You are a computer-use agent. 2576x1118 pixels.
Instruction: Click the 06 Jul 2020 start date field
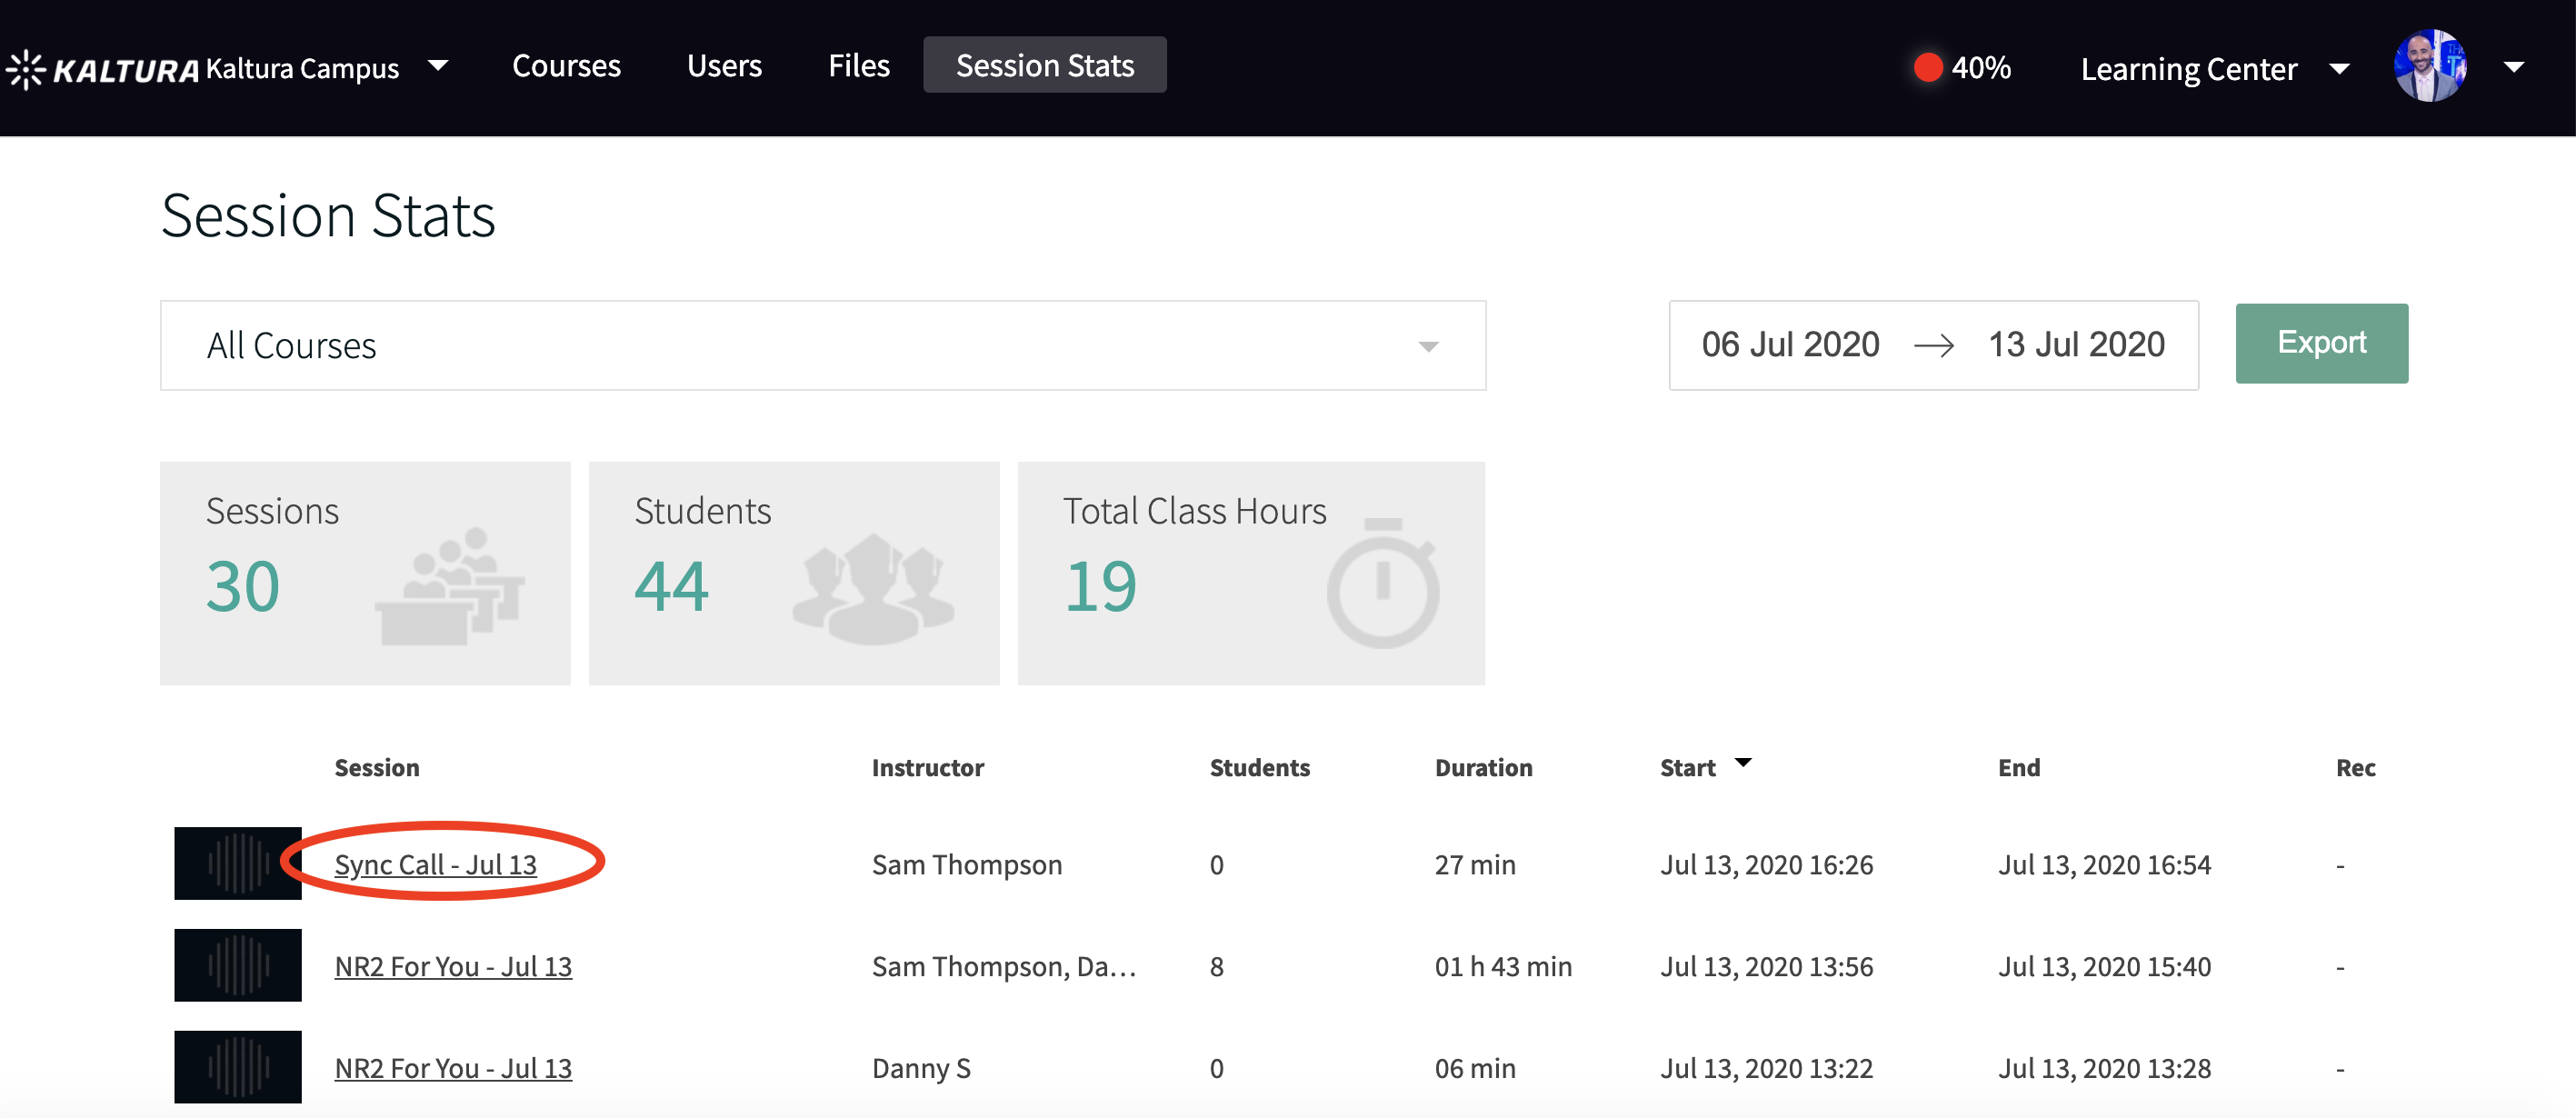pyautogui.click(x=1790, y=345)
